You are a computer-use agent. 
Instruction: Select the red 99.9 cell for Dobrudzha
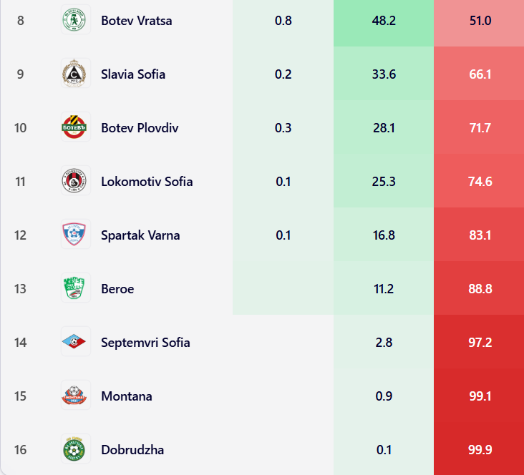point(480,450)
